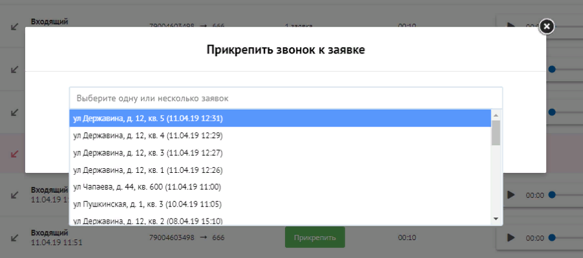Play the recording in the top call row

coord(511,26)
